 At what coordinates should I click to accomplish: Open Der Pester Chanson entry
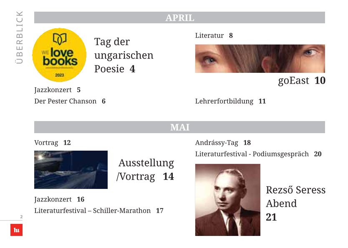click(70, 101)
